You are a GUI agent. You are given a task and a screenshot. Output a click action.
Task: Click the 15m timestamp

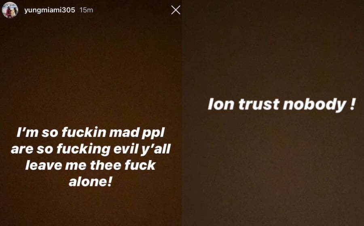(x=86, y=10)
